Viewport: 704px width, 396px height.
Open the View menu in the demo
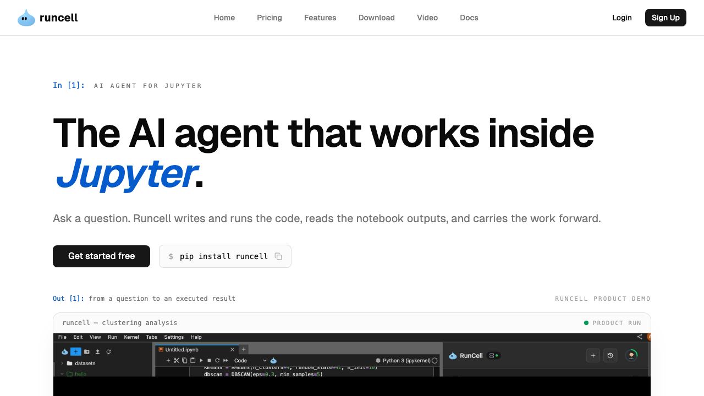[x=95, y=337]
